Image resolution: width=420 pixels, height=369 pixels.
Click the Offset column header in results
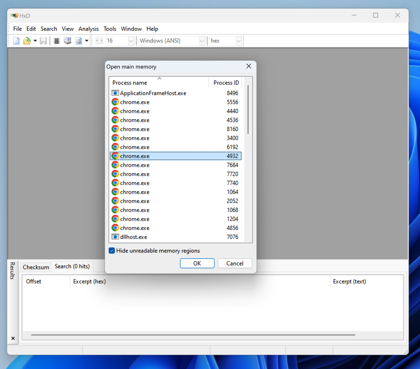pos(46,281)
